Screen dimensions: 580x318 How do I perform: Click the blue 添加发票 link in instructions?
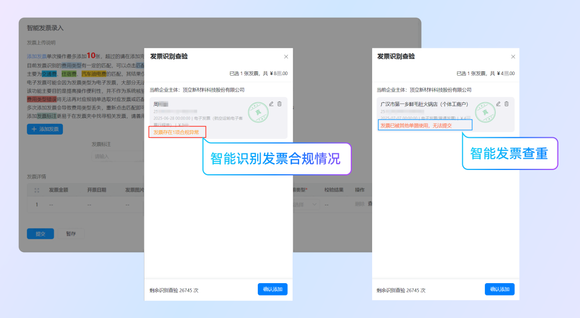click(37, 56)
